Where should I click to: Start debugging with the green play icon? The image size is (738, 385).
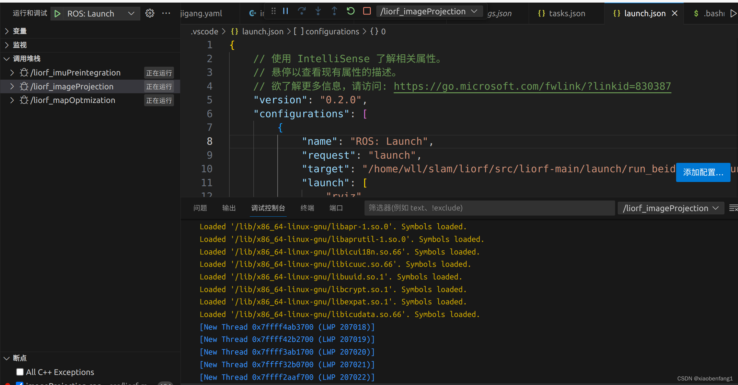pyautogui.click(x=58, y=14)
